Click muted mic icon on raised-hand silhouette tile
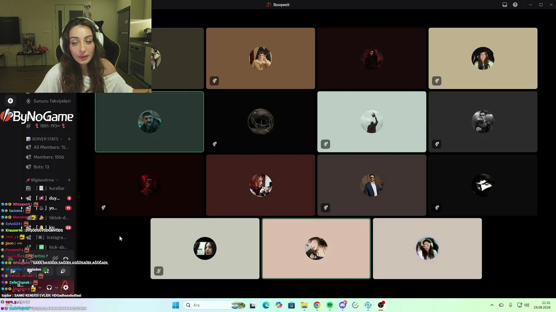556x312 pixels. pyautogui.click(x=326, y=144)
